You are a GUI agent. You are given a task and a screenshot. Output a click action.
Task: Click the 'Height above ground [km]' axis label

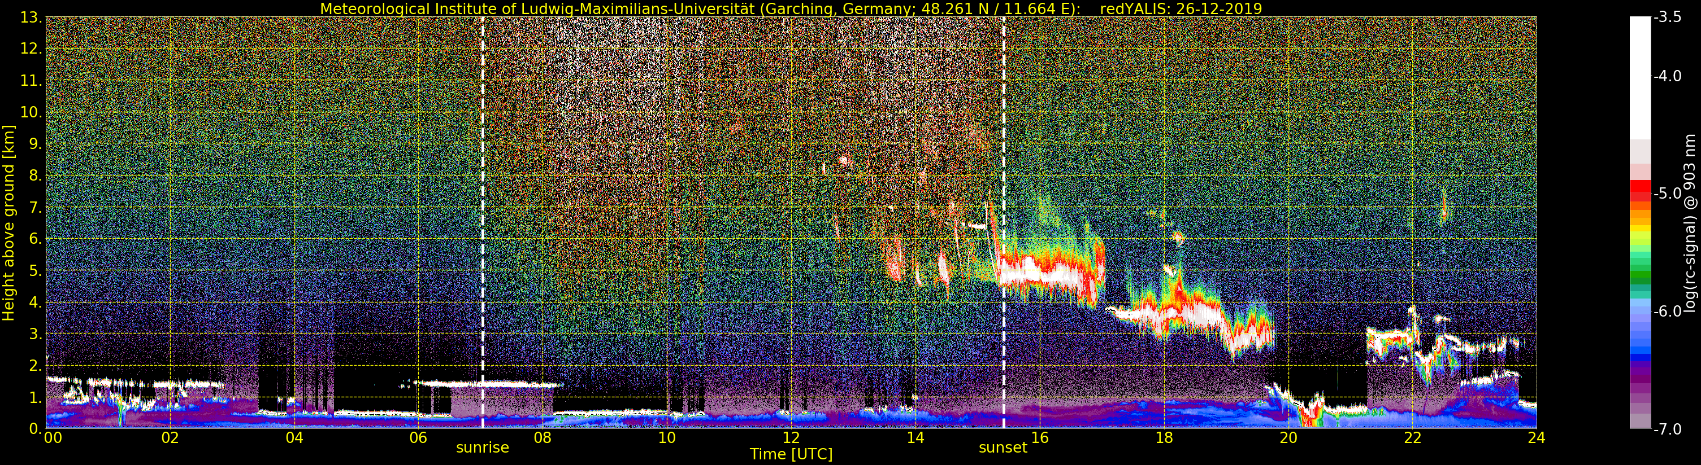pyautogui.click(x=8, y=223)
